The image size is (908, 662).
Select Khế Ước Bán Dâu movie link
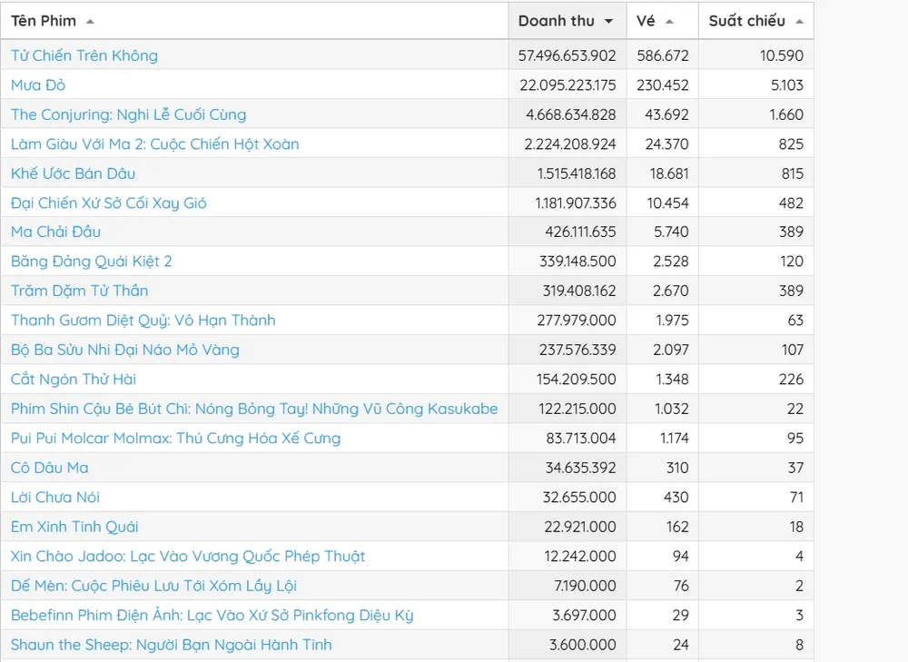click(x=74, y=173)
